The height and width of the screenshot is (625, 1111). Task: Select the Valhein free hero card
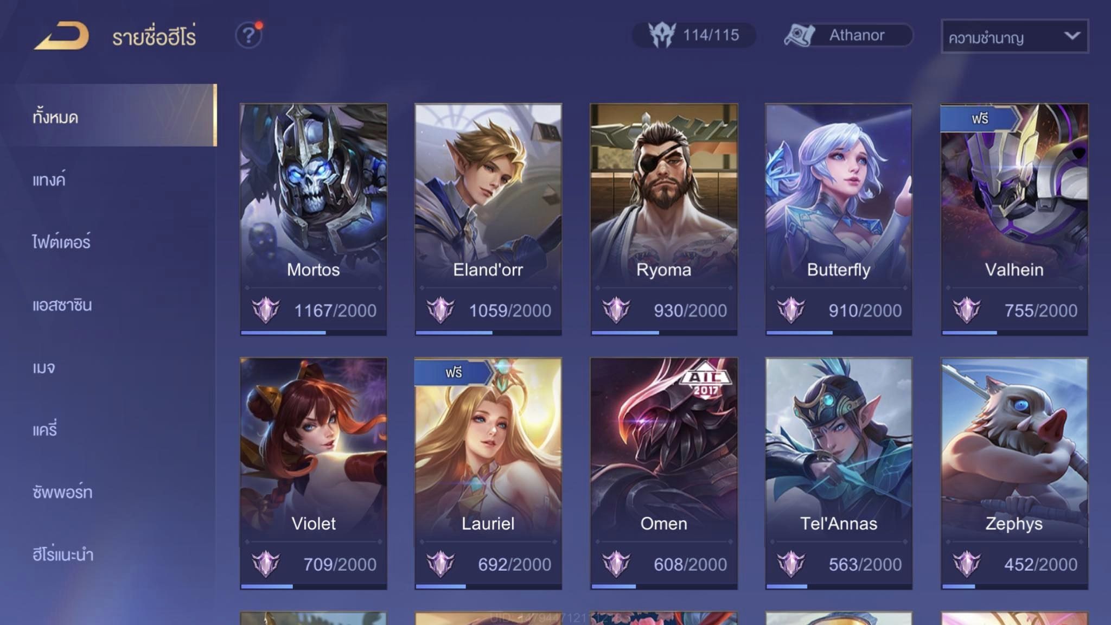(1014, 219)
